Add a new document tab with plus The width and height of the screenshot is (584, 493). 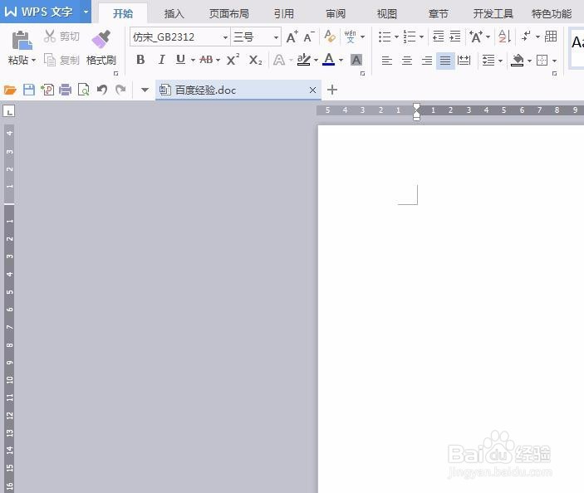332,90
